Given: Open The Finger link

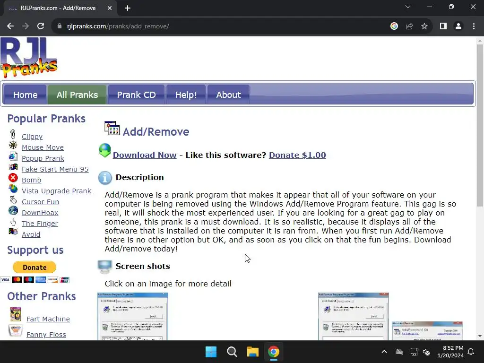Looking at the screenshot, I should click(40, 224).
